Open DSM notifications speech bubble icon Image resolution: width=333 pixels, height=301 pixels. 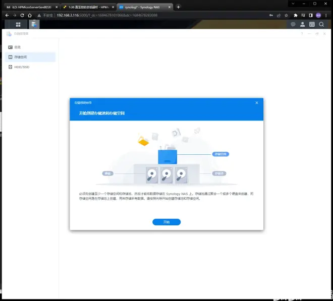click(293, 24)
